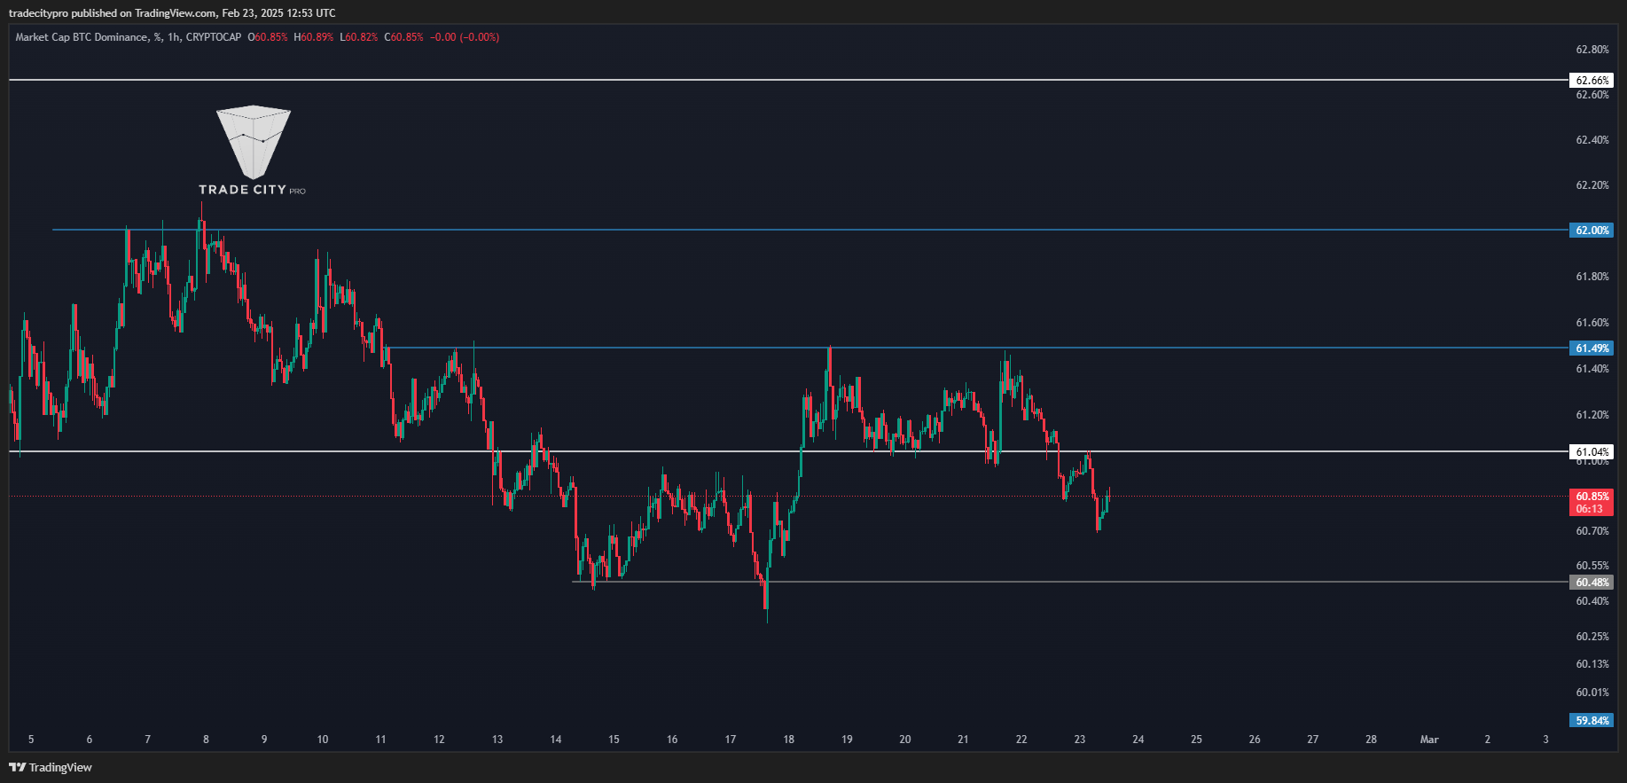This screenshot has width=1627, height=783.
Task: Click the low value L60.82%
Action: click(x=359, y=37)
